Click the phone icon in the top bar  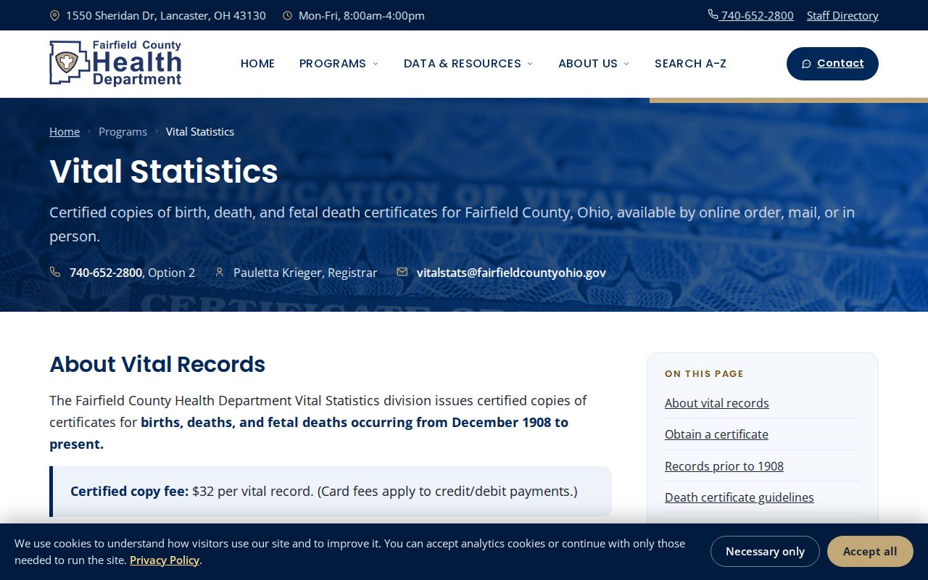713,14
